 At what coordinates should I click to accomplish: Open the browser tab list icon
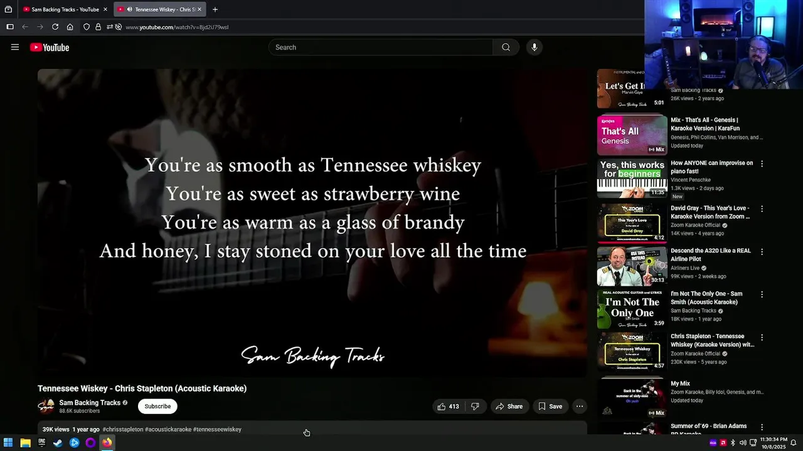tap(8, 9)
